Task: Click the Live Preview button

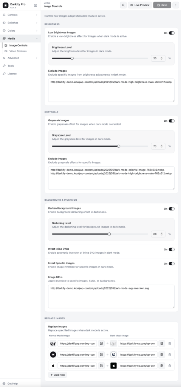Action: pos(140,5)
